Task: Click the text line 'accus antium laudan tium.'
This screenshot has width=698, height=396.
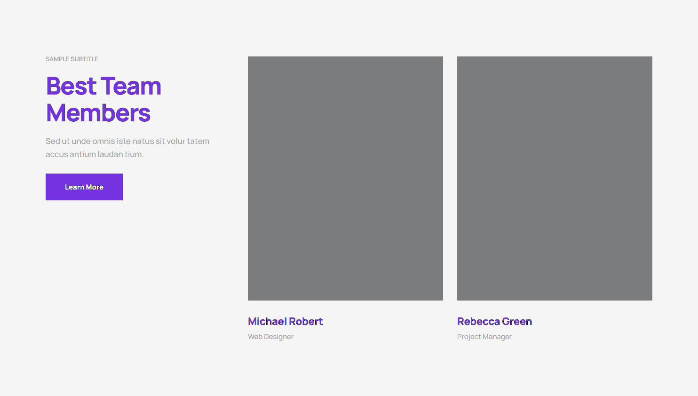Action: 95,154
